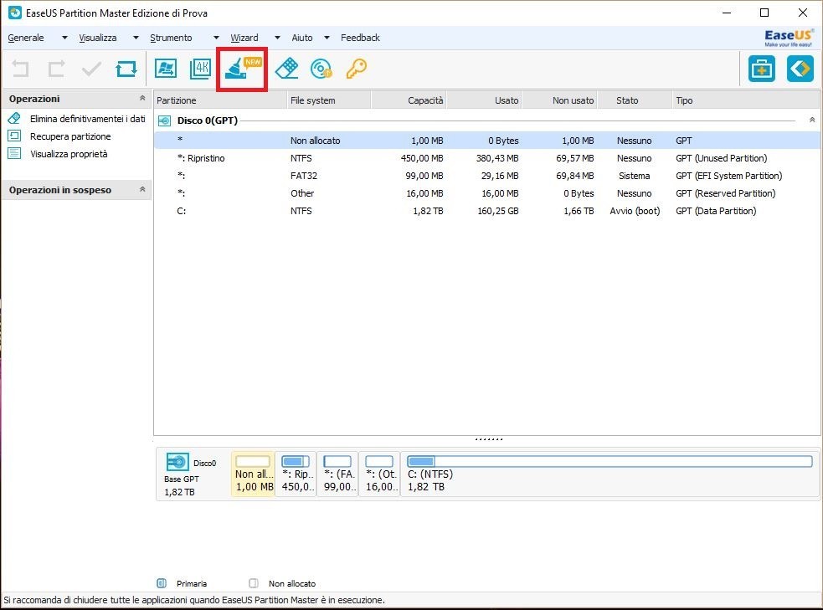Launch the 4K Alignment tool
This screenshot has width=823, height=610.
click(x=200, y=69)
